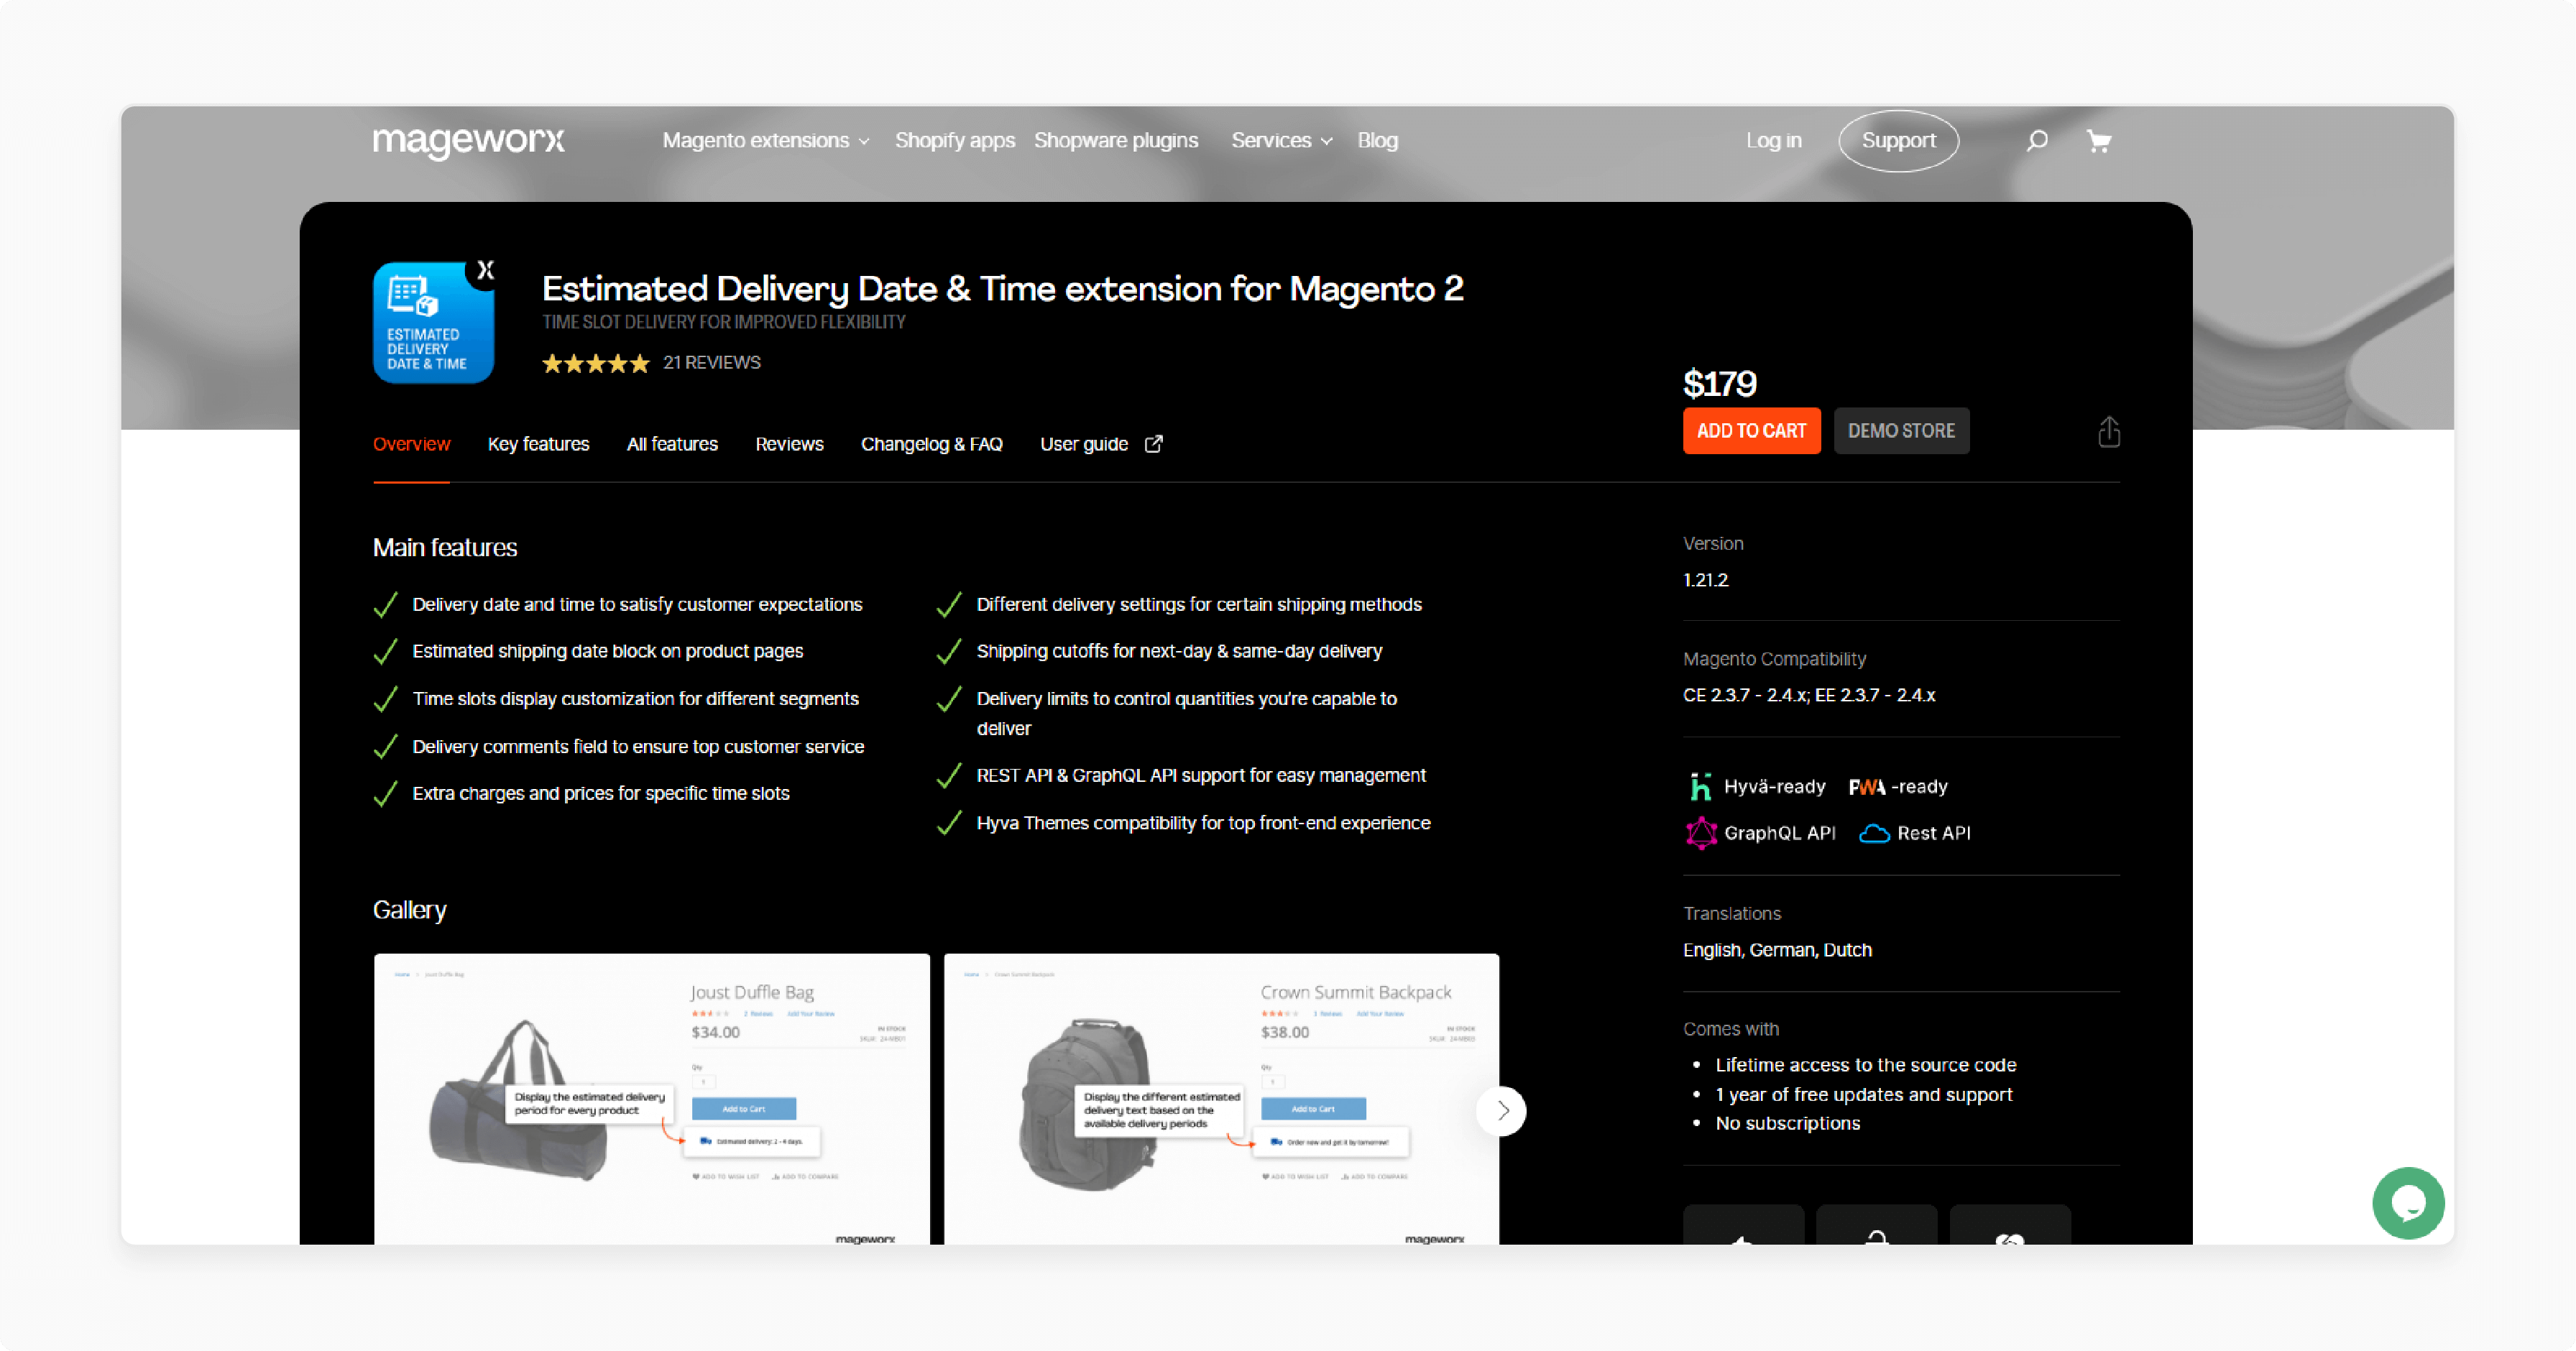Click the Mageworx logo
Viewport: 2576px width, 1351px height.
pos(468,141)
